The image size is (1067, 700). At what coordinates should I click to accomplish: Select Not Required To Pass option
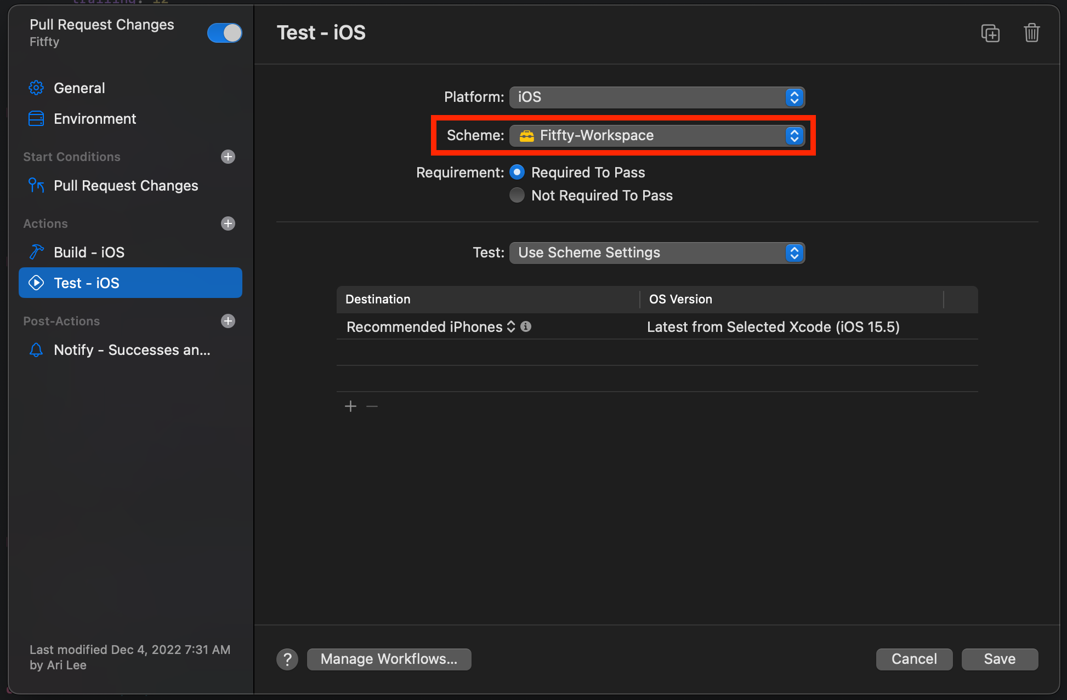(x=517, y=196)
